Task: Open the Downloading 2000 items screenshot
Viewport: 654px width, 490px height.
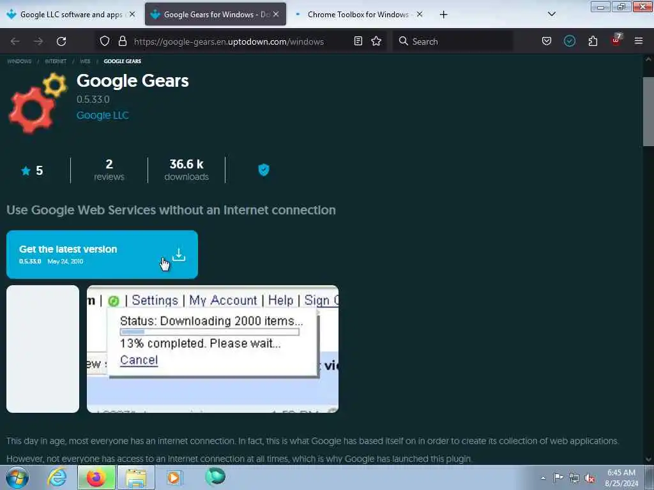Action: (x=213, y=349)
